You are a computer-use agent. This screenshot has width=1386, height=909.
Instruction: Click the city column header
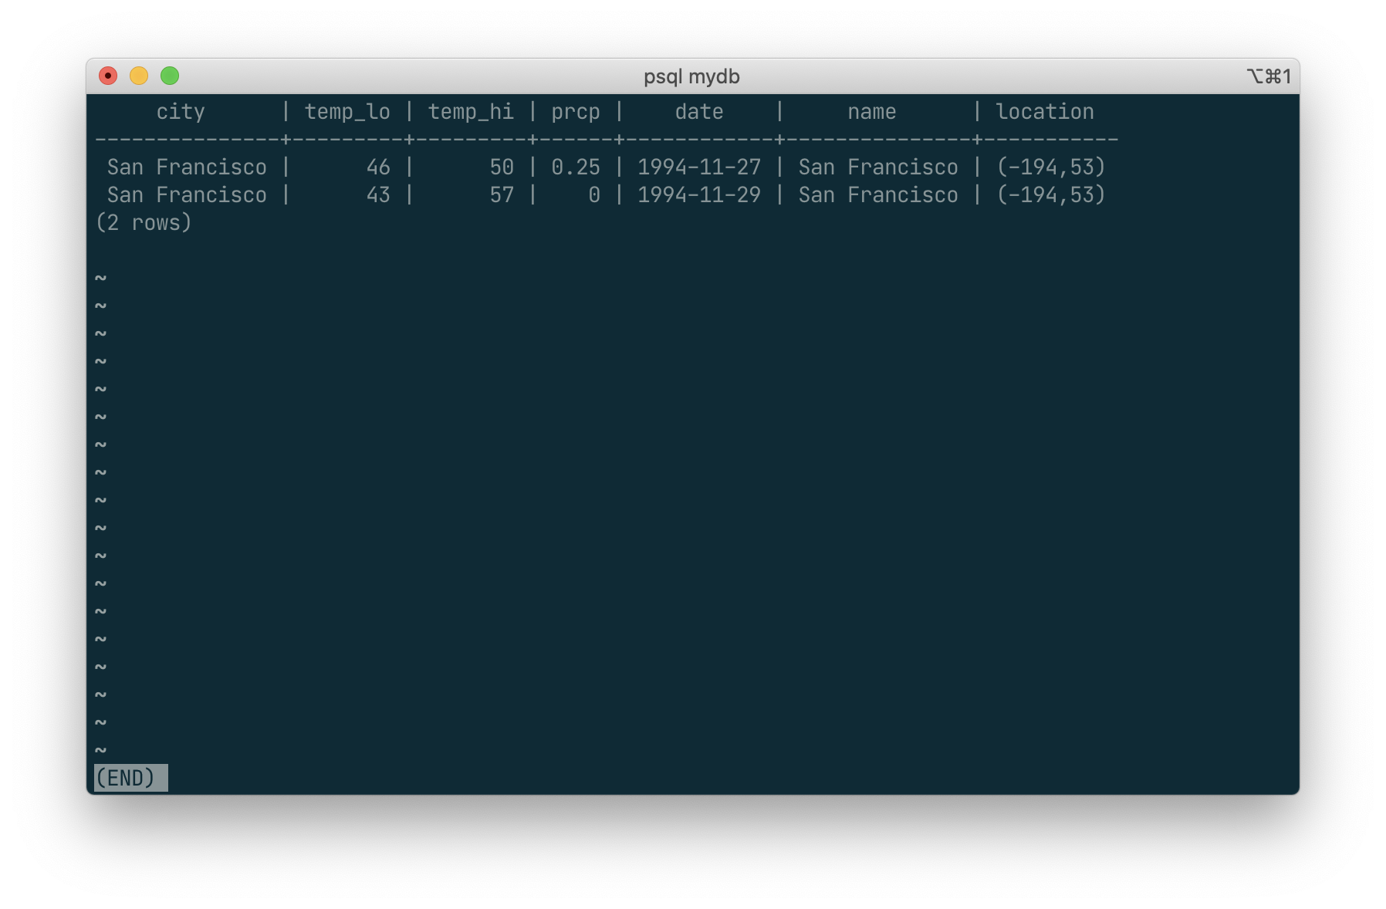tap(181, 112)
